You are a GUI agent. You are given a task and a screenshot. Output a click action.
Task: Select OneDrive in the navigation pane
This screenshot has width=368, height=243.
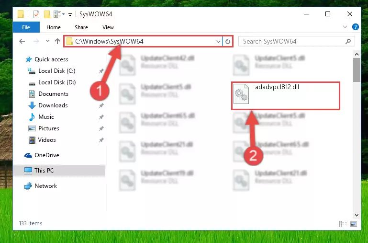(x=47, y=155)
